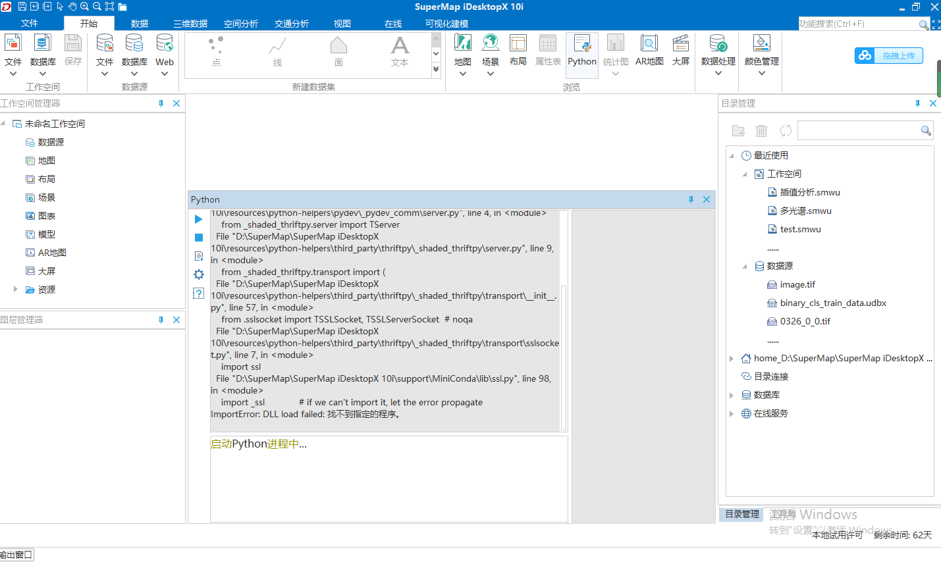Click delete trash icon in 目录管理 toolbar
Screen dimensions: 941x562
pyautogui.click(x=762, y=130)
